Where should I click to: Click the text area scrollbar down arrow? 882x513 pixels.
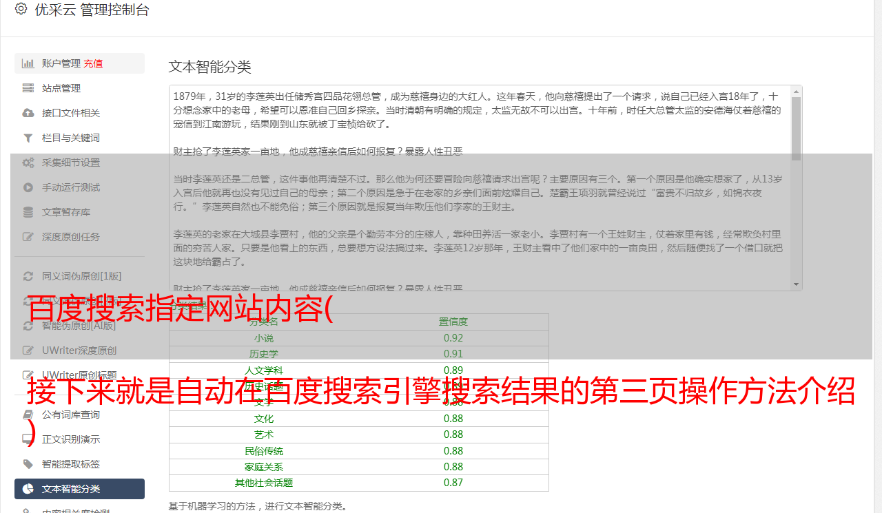[797, 285]
